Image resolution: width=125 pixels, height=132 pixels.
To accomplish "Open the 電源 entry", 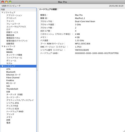I will click(8, 123).
